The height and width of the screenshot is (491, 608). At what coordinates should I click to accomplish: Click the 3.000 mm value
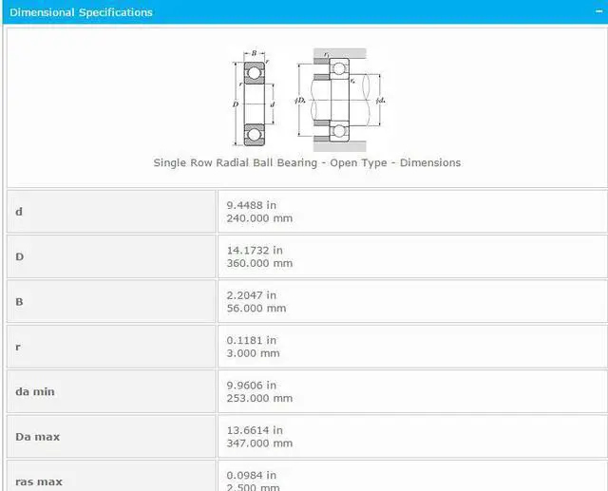pyautogui.click(x=253, y=353)
